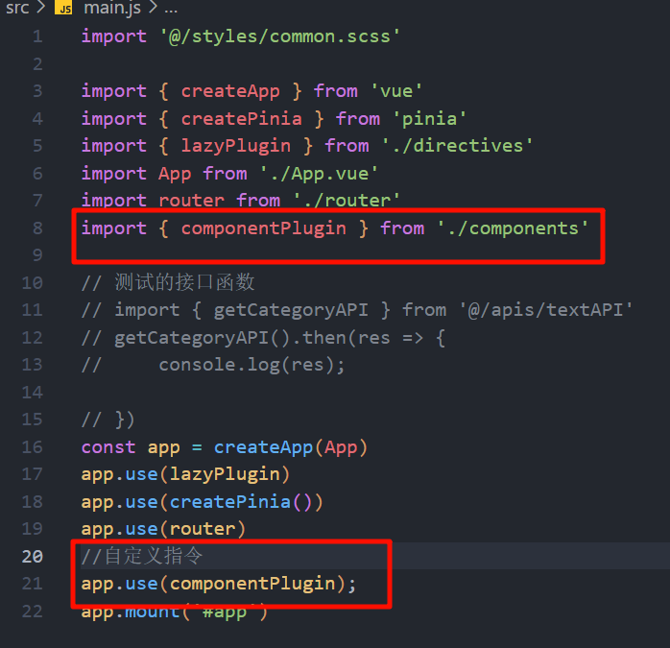Image resolution: width=670 pixels, height=648 pixels.
Task: Click console.log(res) in commented code
Action: tap(251, 365)
